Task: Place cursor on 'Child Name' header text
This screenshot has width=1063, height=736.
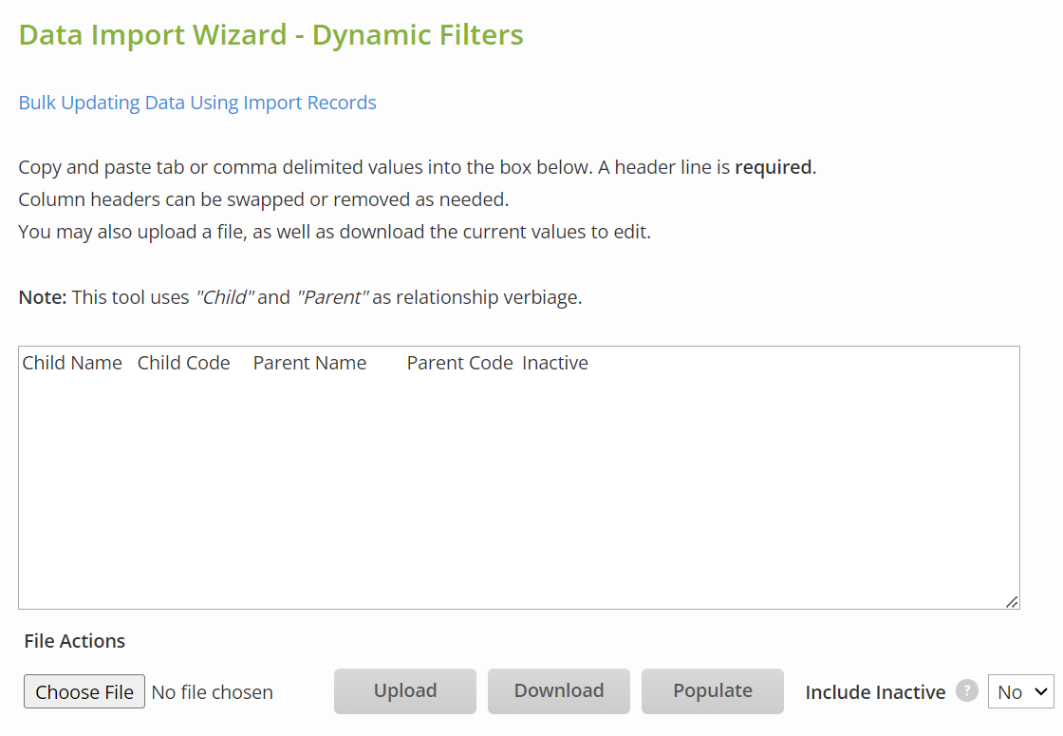Action: tap(72, 363)
